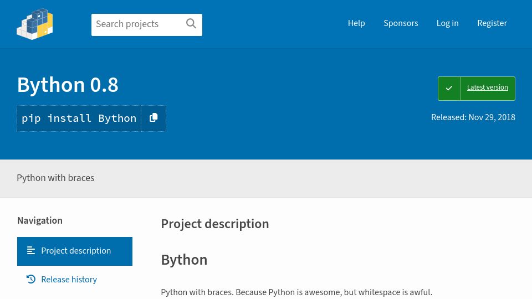Copy pip install command via clipboard icon
Viewport: 532px width, 299px height.
(154, 118)
